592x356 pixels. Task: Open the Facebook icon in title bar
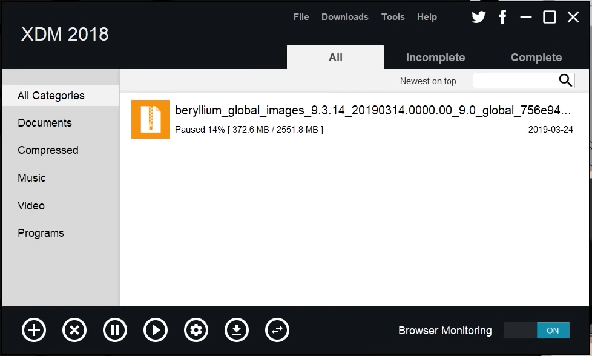tap(502, 17)
